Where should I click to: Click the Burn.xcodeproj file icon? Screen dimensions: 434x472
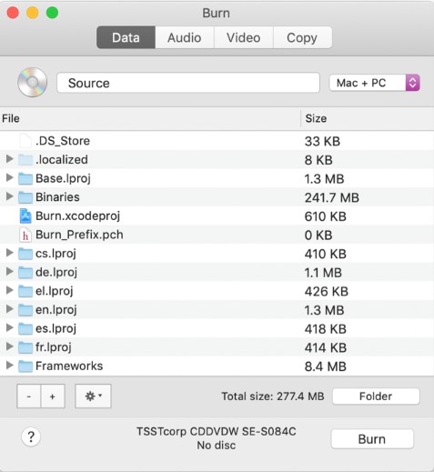coord(25,216)
